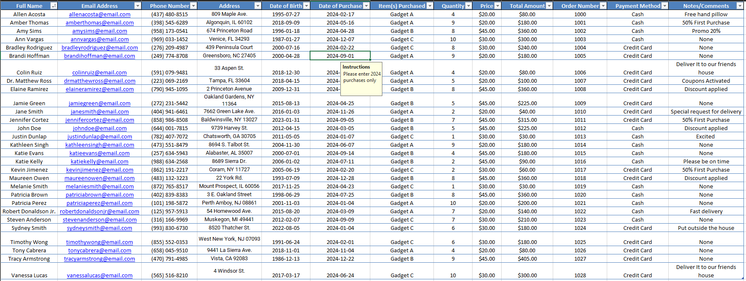The width and height of the screenshot is (746, 281).
Task: Select the purchase date '2024-11-26'
Action: (340, 111)
